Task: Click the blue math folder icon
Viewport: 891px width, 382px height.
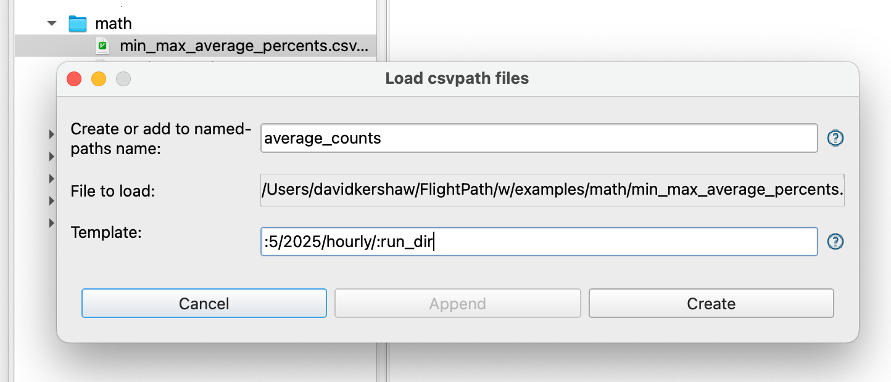Action: pyautogui.click(x=78, y=24)
